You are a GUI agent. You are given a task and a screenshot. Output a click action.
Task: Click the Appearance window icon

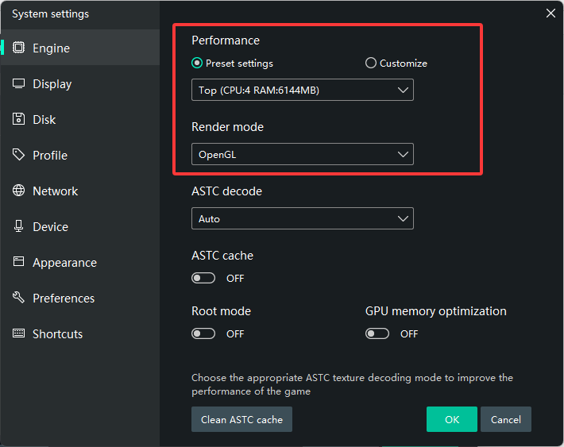[18, 262]
